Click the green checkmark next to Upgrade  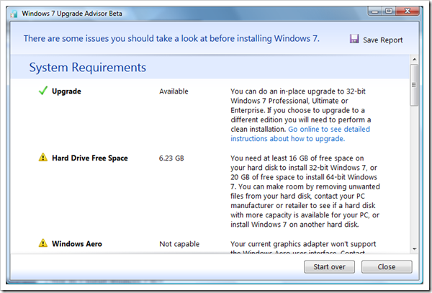click(43, 90)
